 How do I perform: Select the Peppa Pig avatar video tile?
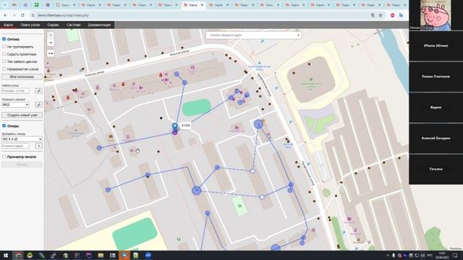coord(436,14)
